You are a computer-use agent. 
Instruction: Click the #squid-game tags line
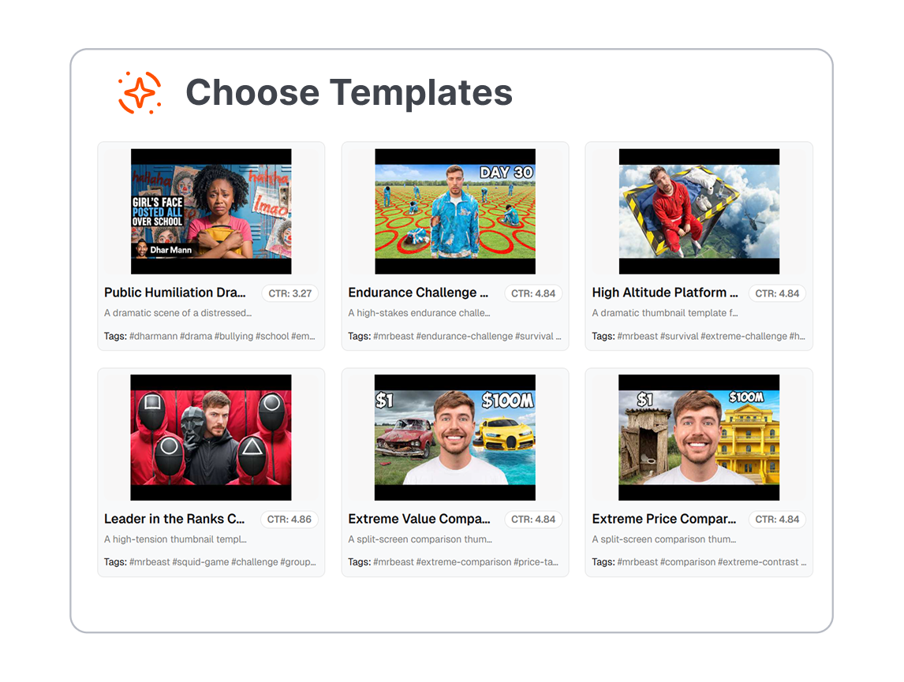(x=210, y=561)
